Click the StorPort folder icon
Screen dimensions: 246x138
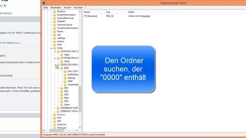(x=55, y=11)
